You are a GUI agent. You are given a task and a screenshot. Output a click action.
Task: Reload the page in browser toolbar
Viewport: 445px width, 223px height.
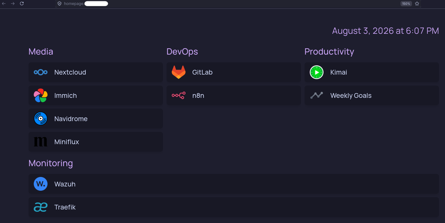click(22, 4)
